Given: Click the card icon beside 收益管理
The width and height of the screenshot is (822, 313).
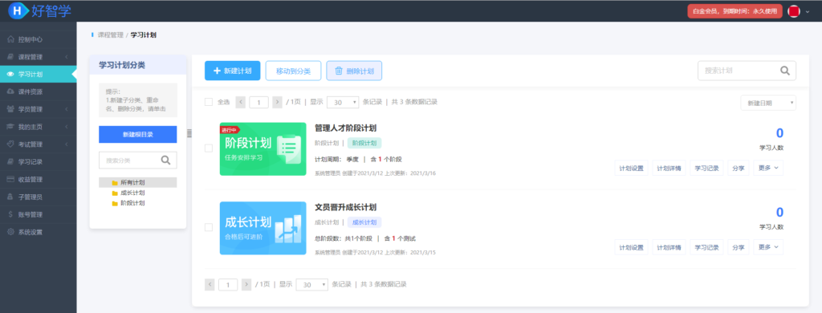Looking at the screenshot, I should (10, 179).
